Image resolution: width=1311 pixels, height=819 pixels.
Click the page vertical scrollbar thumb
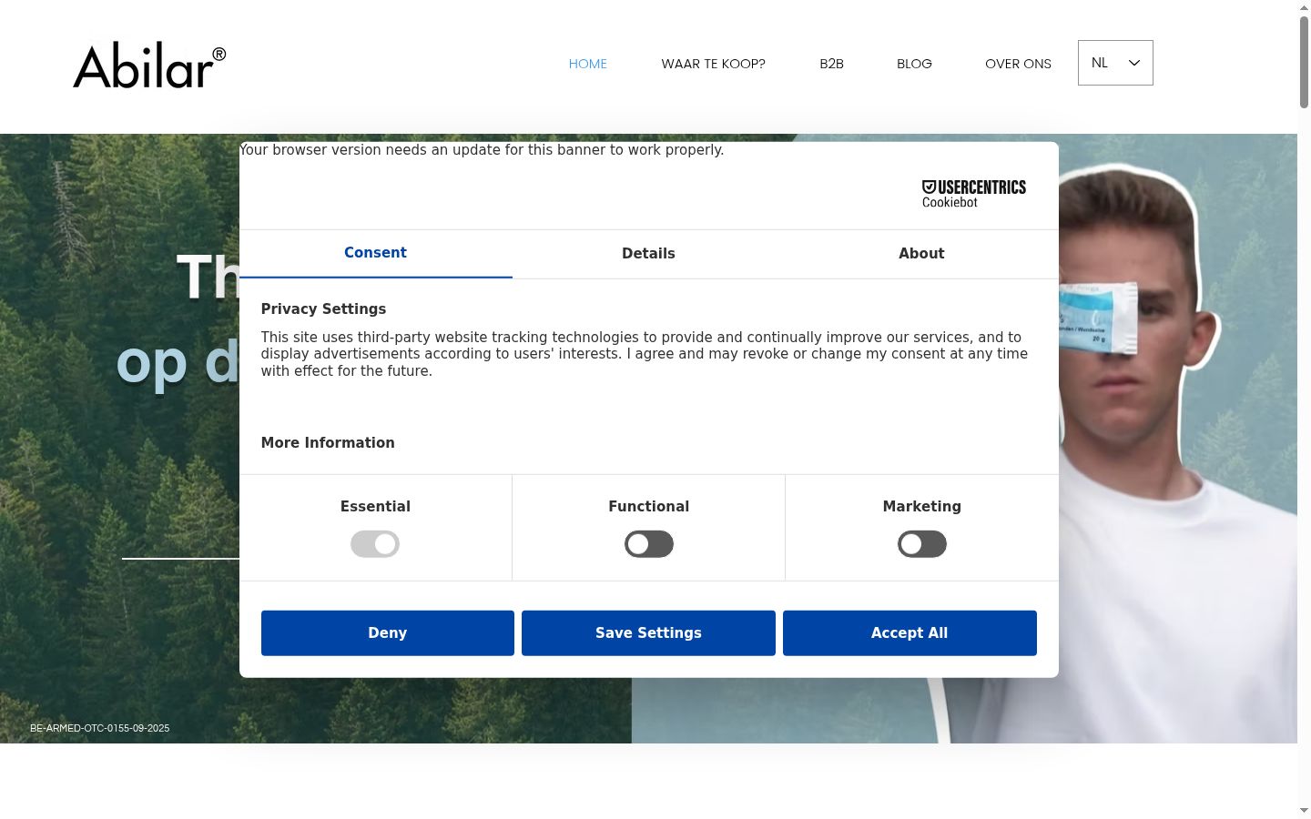(x=1304, y=62)
